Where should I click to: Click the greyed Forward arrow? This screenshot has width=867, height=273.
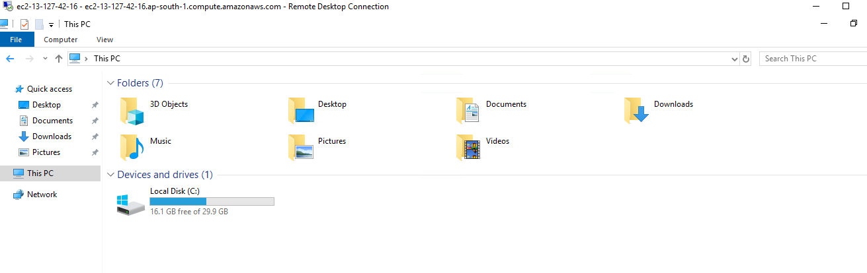coord(29,59)
